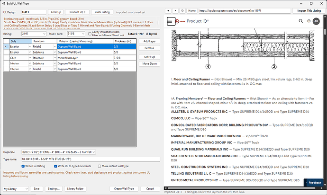Image resolution: width=327 pixels, height=195 pixels.
Task: Click the Product iQ search magnifier icon
Action: [x=301, y=21]
